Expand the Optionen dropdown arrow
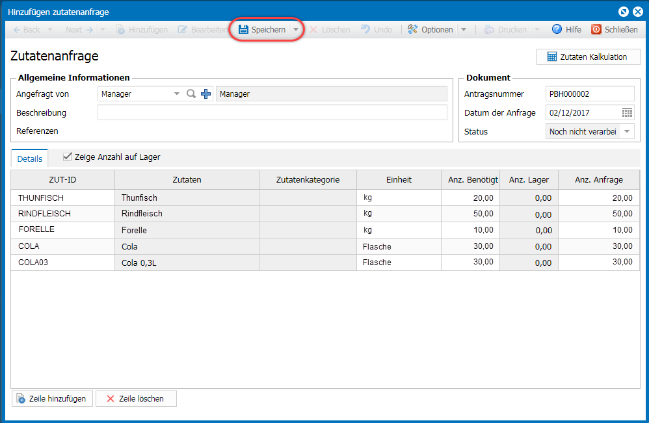Image resolution: width=649 pixels, height=423 pixels. click(464, 30)
